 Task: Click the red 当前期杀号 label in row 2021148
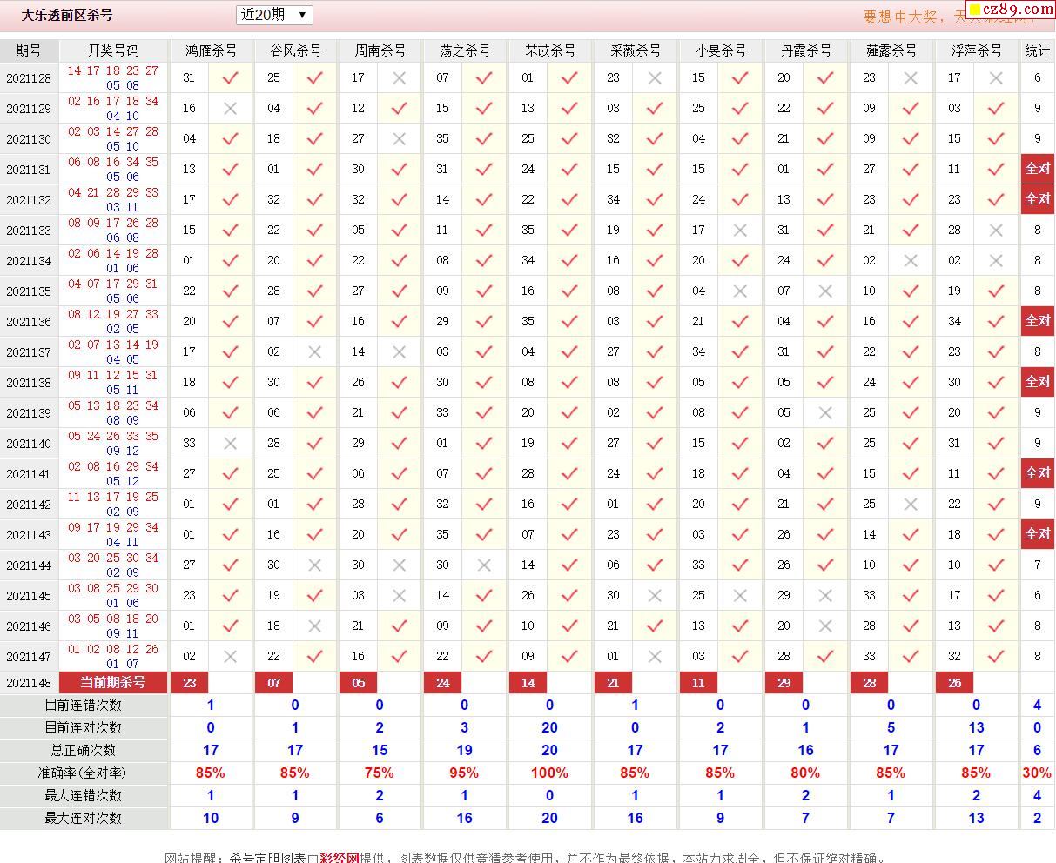(x=113, y=682)
